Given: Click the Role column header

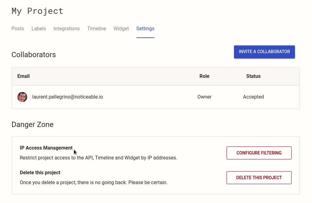Looking at the screenshot, I should (x=204, y=76).
